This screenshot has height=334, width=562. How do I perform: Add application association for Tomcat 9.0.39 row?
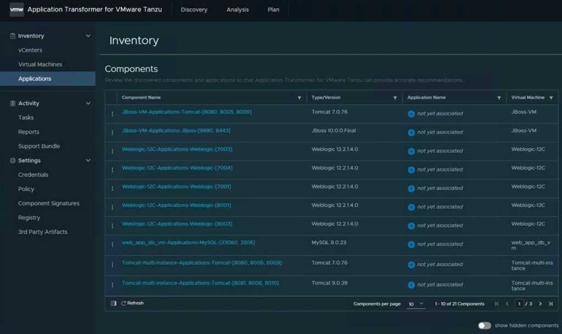pos(411,285)
